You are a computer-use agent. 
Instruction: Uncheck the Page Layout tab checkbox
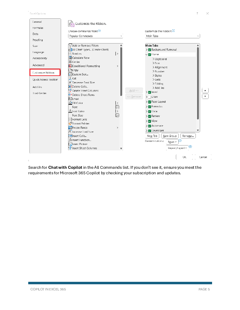coord(149,102)
